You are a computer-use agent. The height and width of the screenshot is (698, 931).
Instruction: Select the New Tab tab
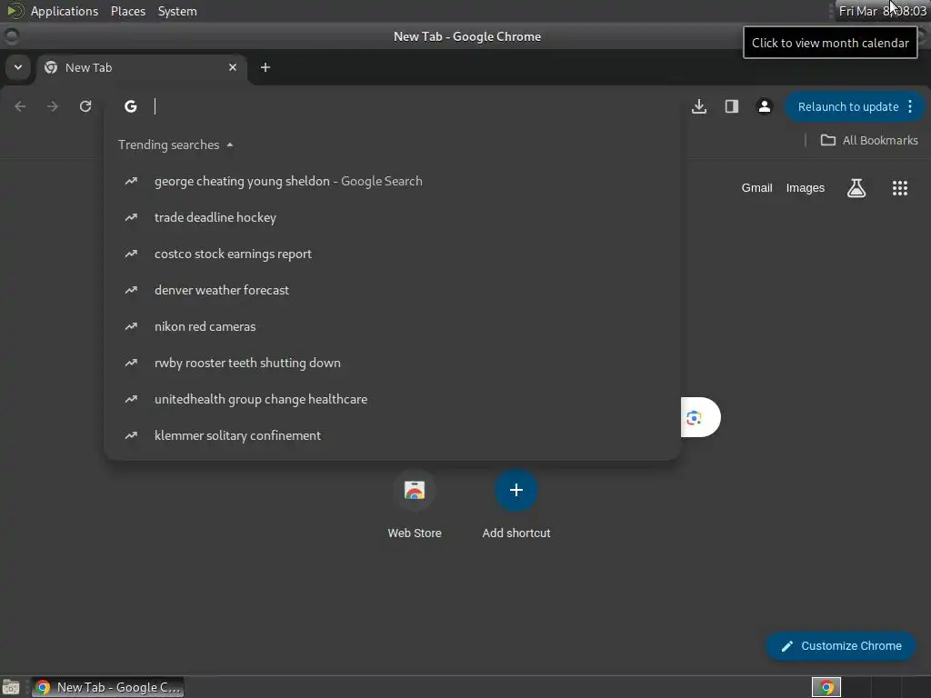tap(143, 67)
